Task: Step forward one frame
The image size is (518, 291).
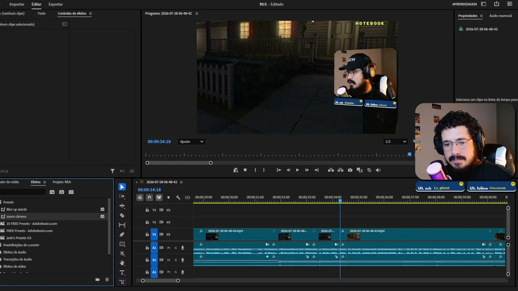Action: click(307, 170)
